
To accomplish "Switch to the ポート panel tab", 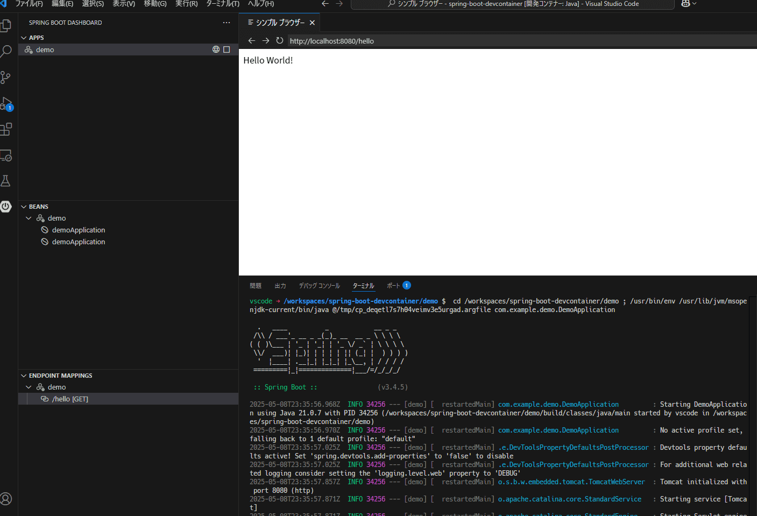I will pos(394,285).
